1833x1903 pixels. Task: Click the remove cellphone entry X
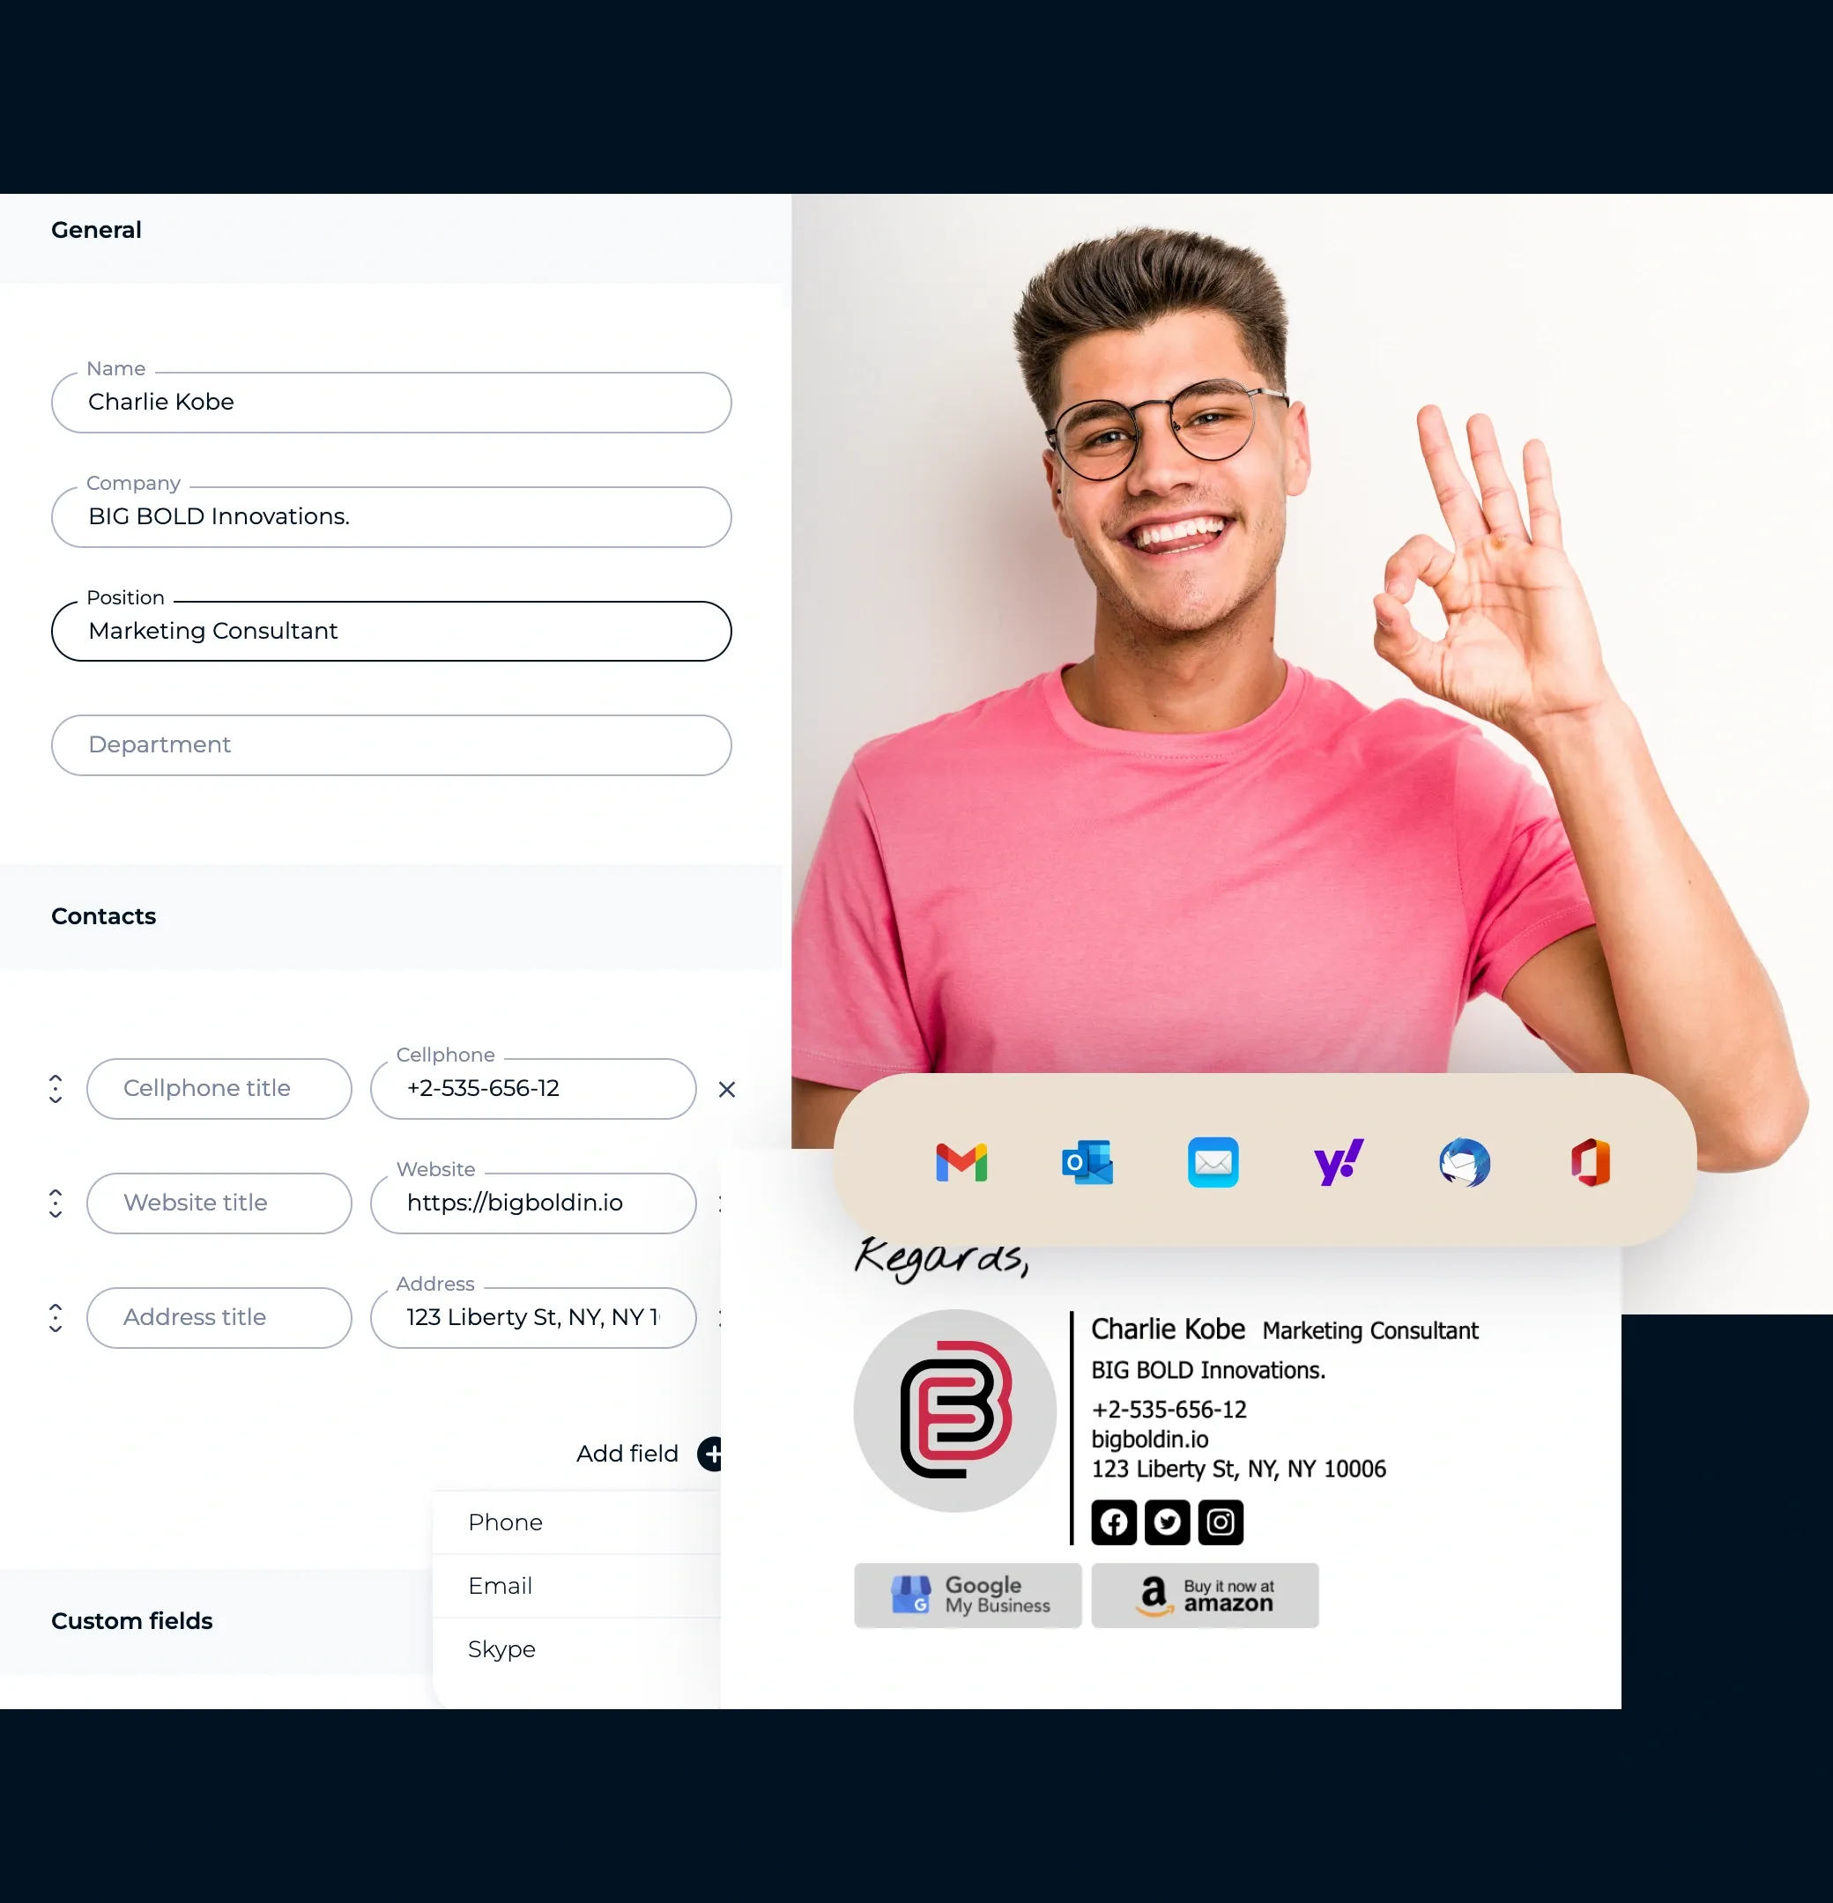pos(727,1089)
